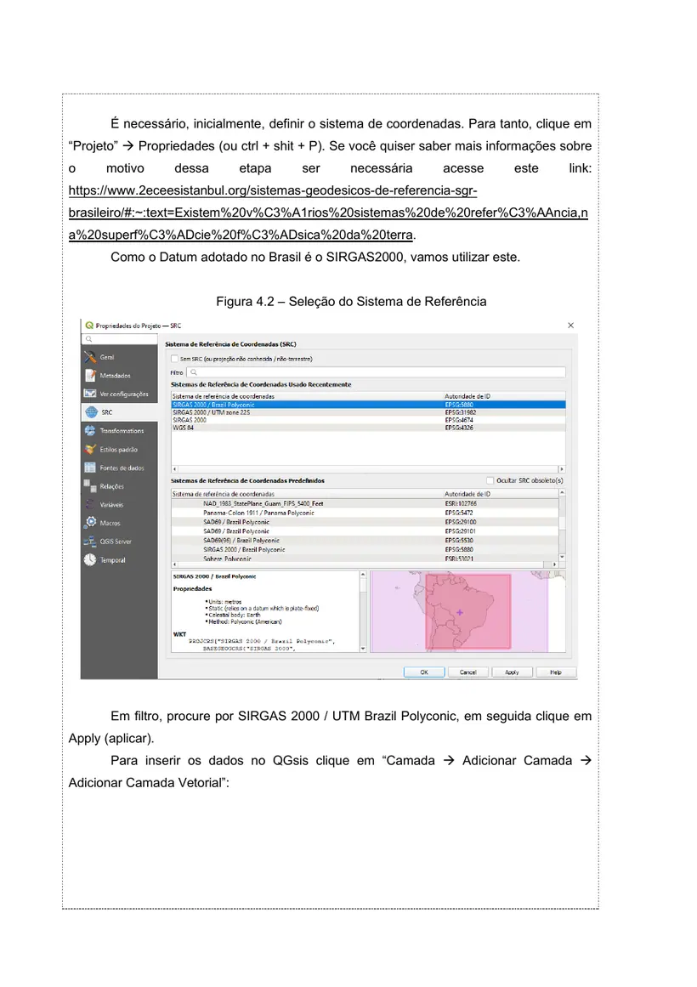Click the Filtro search input field
697x987 pixels.
(376, 372)
